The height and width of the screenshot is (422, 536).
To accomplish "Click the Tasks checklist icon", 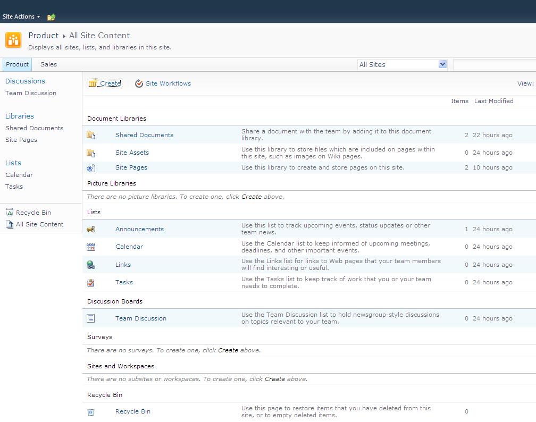I will [x=91, y=282].
